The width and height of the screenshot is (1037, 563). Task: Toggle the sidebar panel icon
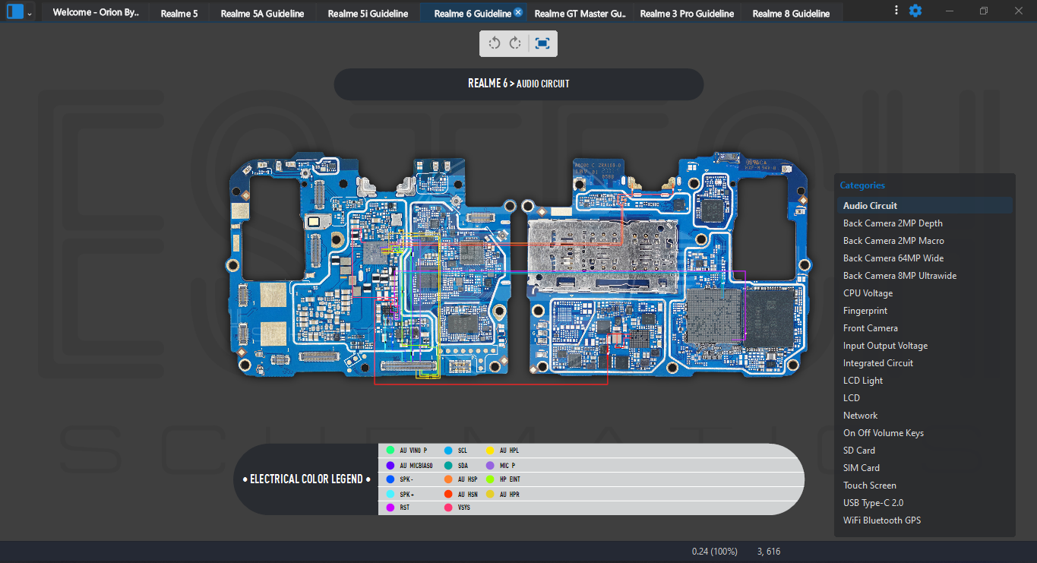[x=15, y=11]
